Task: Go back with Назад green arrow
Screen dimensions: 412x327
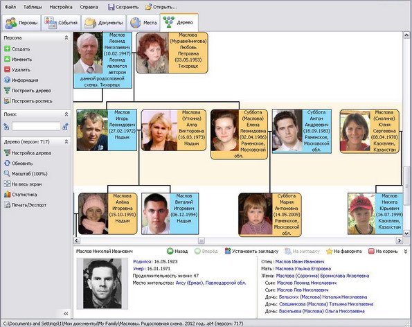Action: coord(170,251)
